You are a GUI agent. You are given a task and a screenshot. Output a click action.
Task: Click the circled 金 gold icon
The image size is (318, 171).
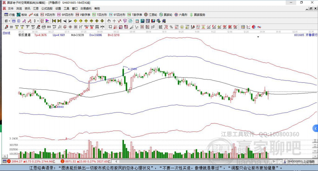point(182,27)
